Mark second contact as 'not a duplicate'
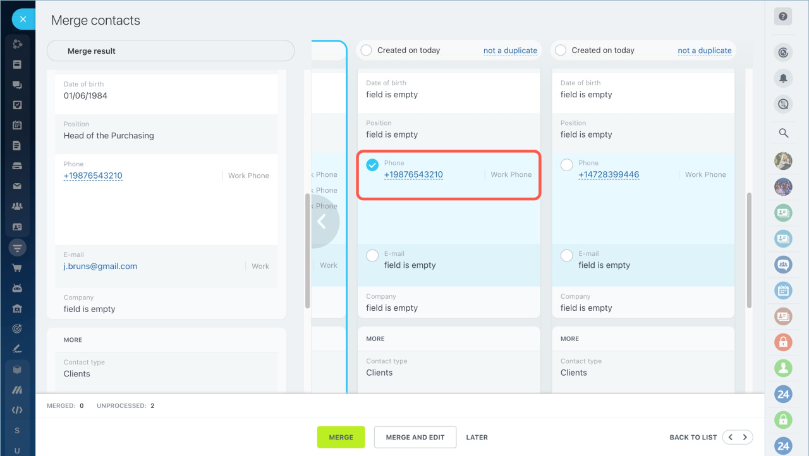Viewport: 809px width, 456px height. [704, 51]
